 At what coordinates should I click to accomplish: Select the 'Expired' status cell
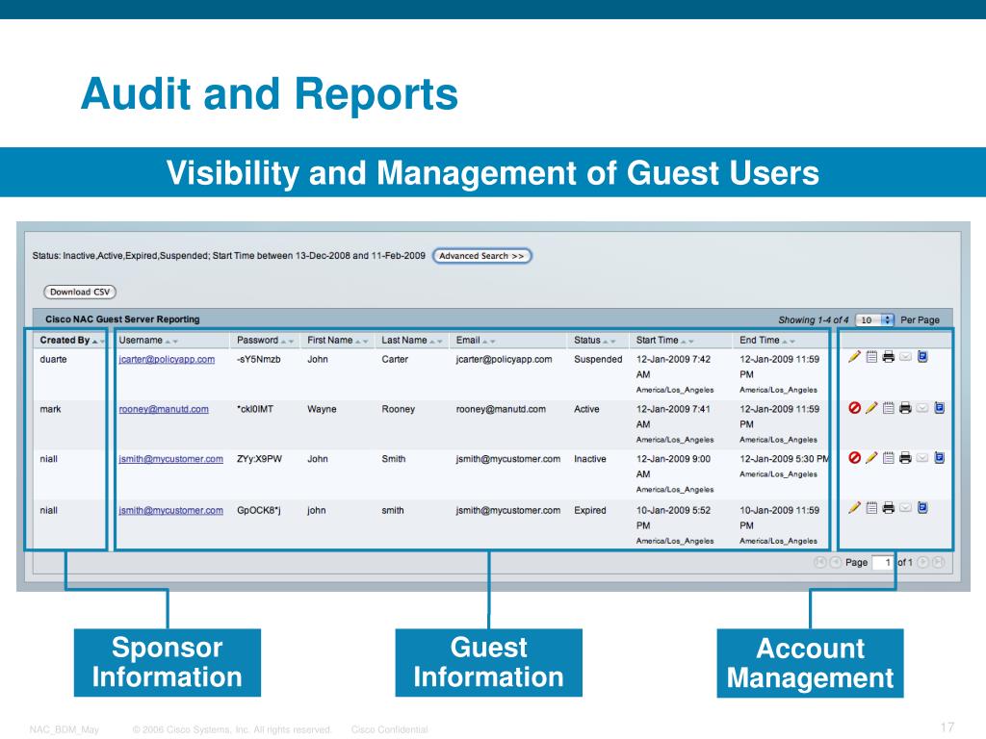(x=590, y=510)
